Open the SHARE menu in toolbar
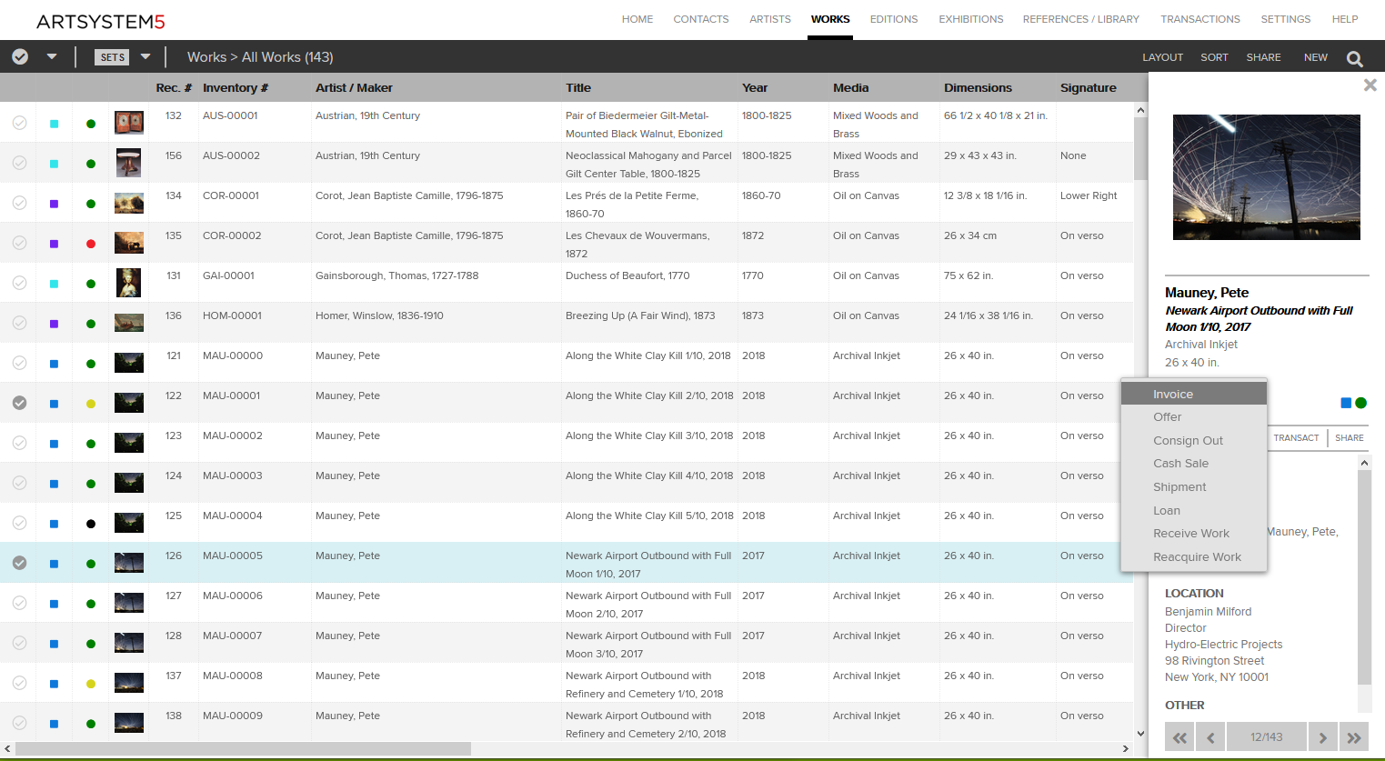 (1263, 57)
